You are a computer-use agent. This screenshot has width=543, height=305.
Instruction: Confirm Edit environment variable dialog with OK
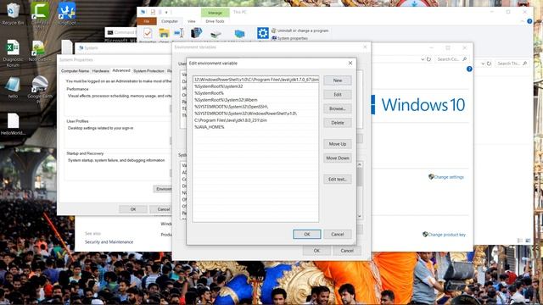point(307,234)
